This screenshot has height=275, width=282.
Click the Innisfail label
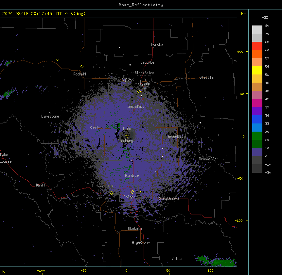(136, 106)
